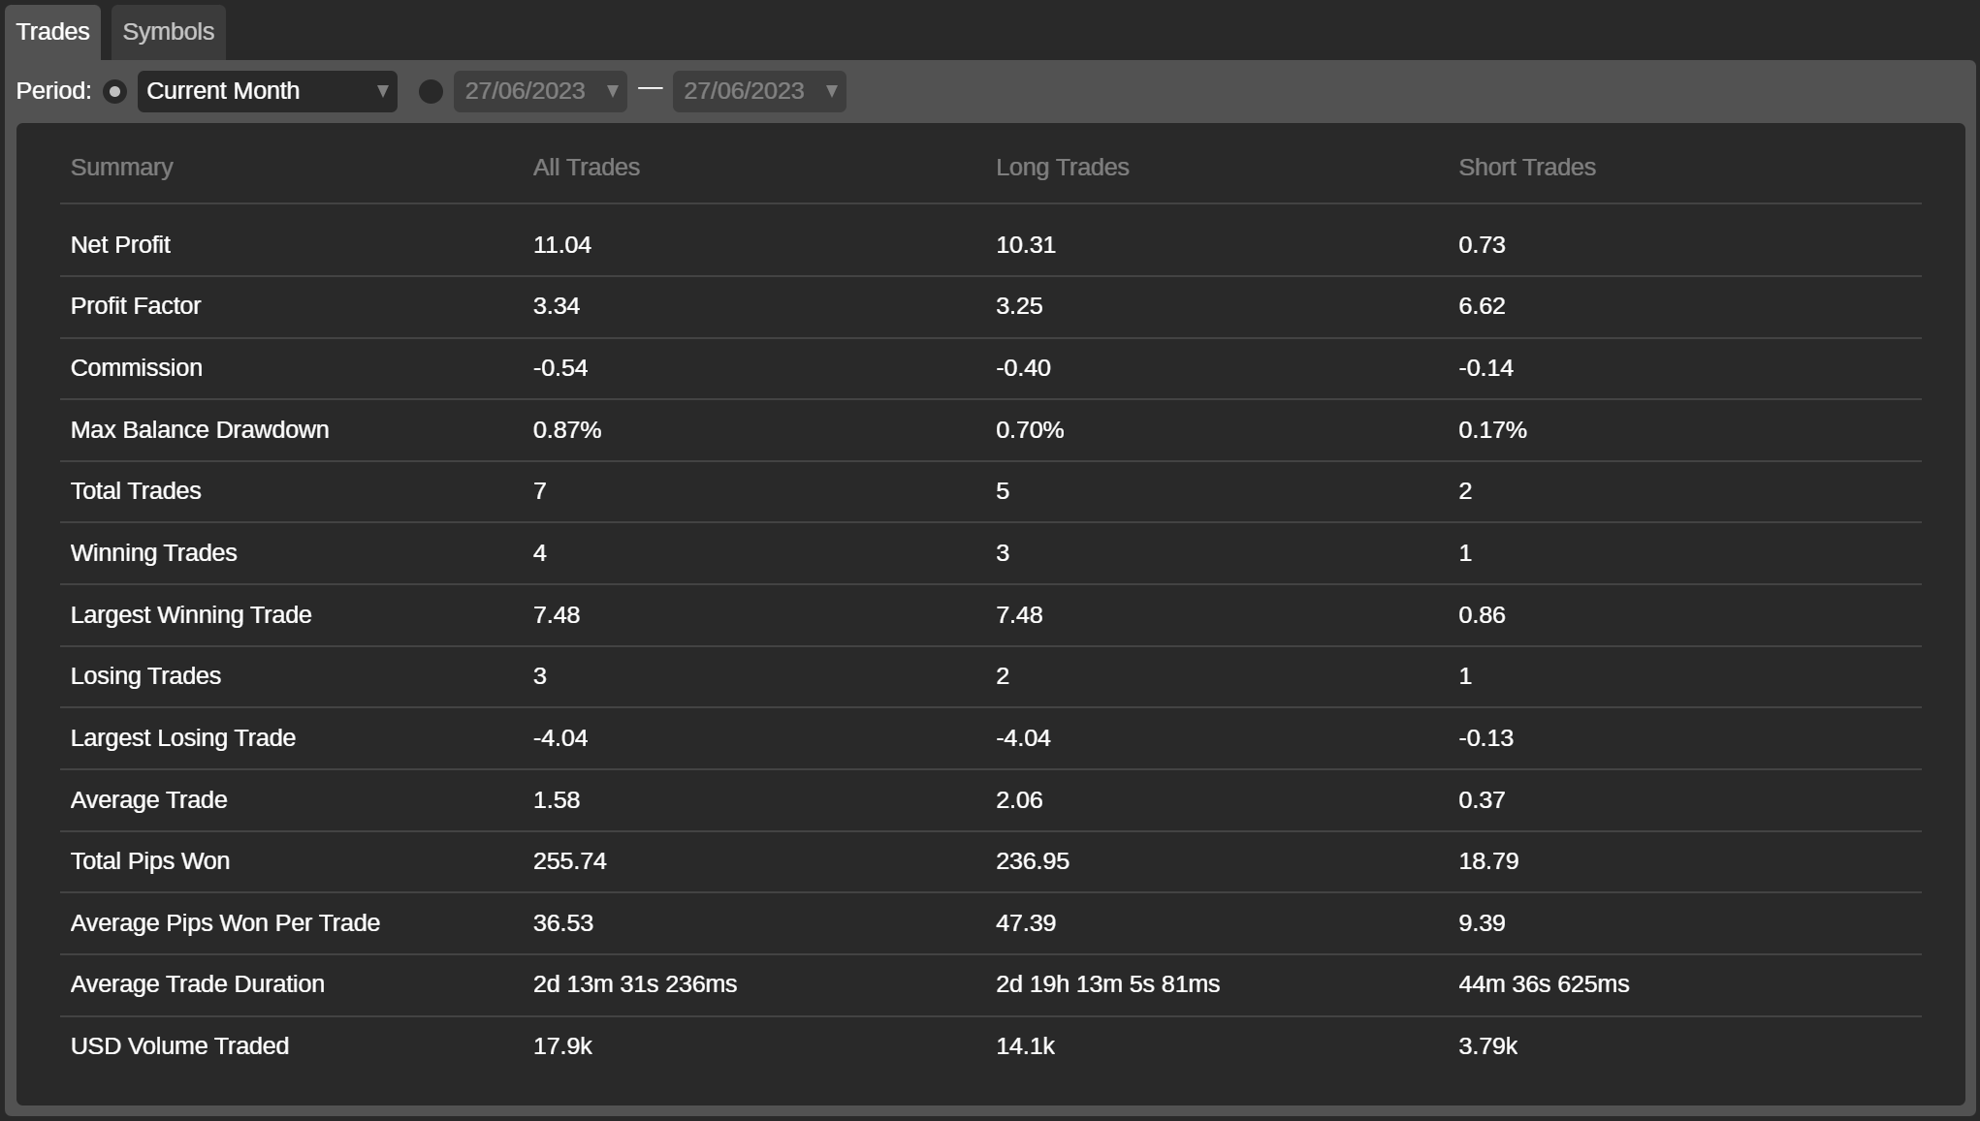Click the All Trades column header
The width and height of the screenshot is (1980, 1121).
(x=586, y=167)
